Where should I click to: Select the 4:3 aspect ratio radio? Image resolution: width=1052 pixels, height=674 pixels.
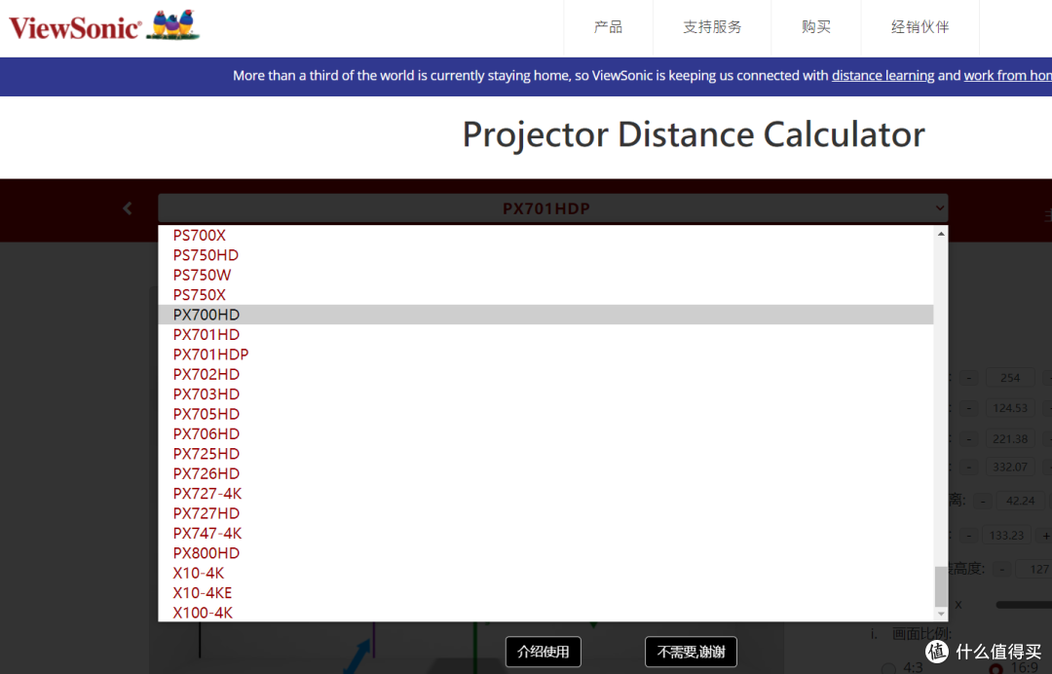pyautogui.click(x=889, y=668)
